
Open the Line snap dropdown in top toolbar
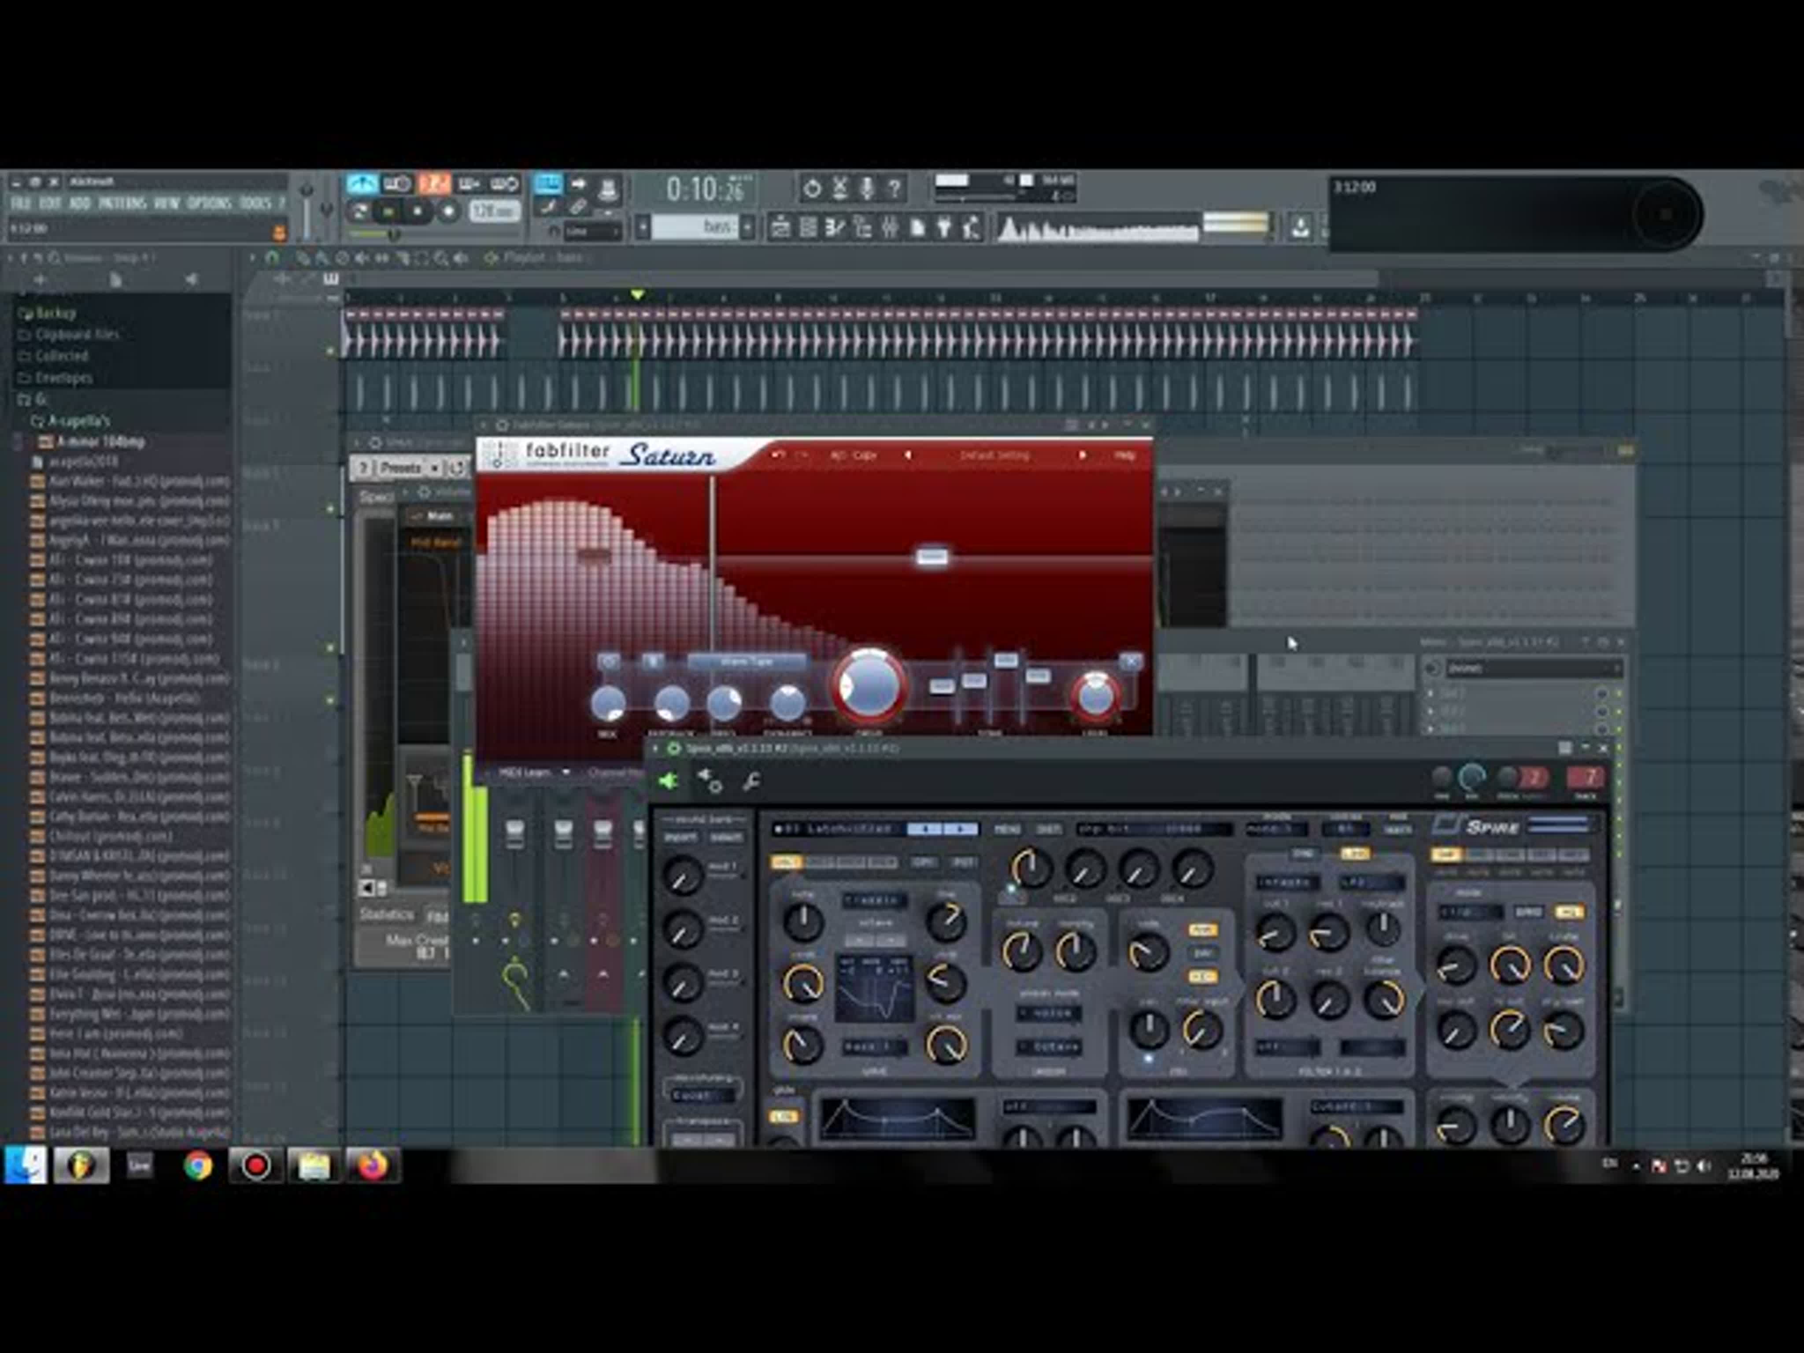click(x=593, y=232)
